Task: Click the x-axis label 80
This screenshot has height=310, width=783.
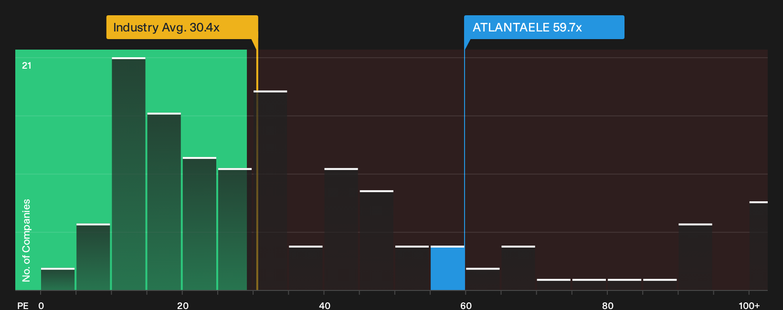Action: point(608,305)
